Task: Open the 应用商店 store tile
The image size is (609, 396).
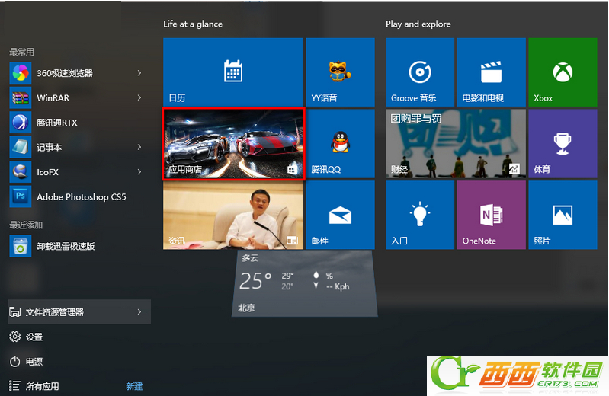Action: (x=233, y=144)
